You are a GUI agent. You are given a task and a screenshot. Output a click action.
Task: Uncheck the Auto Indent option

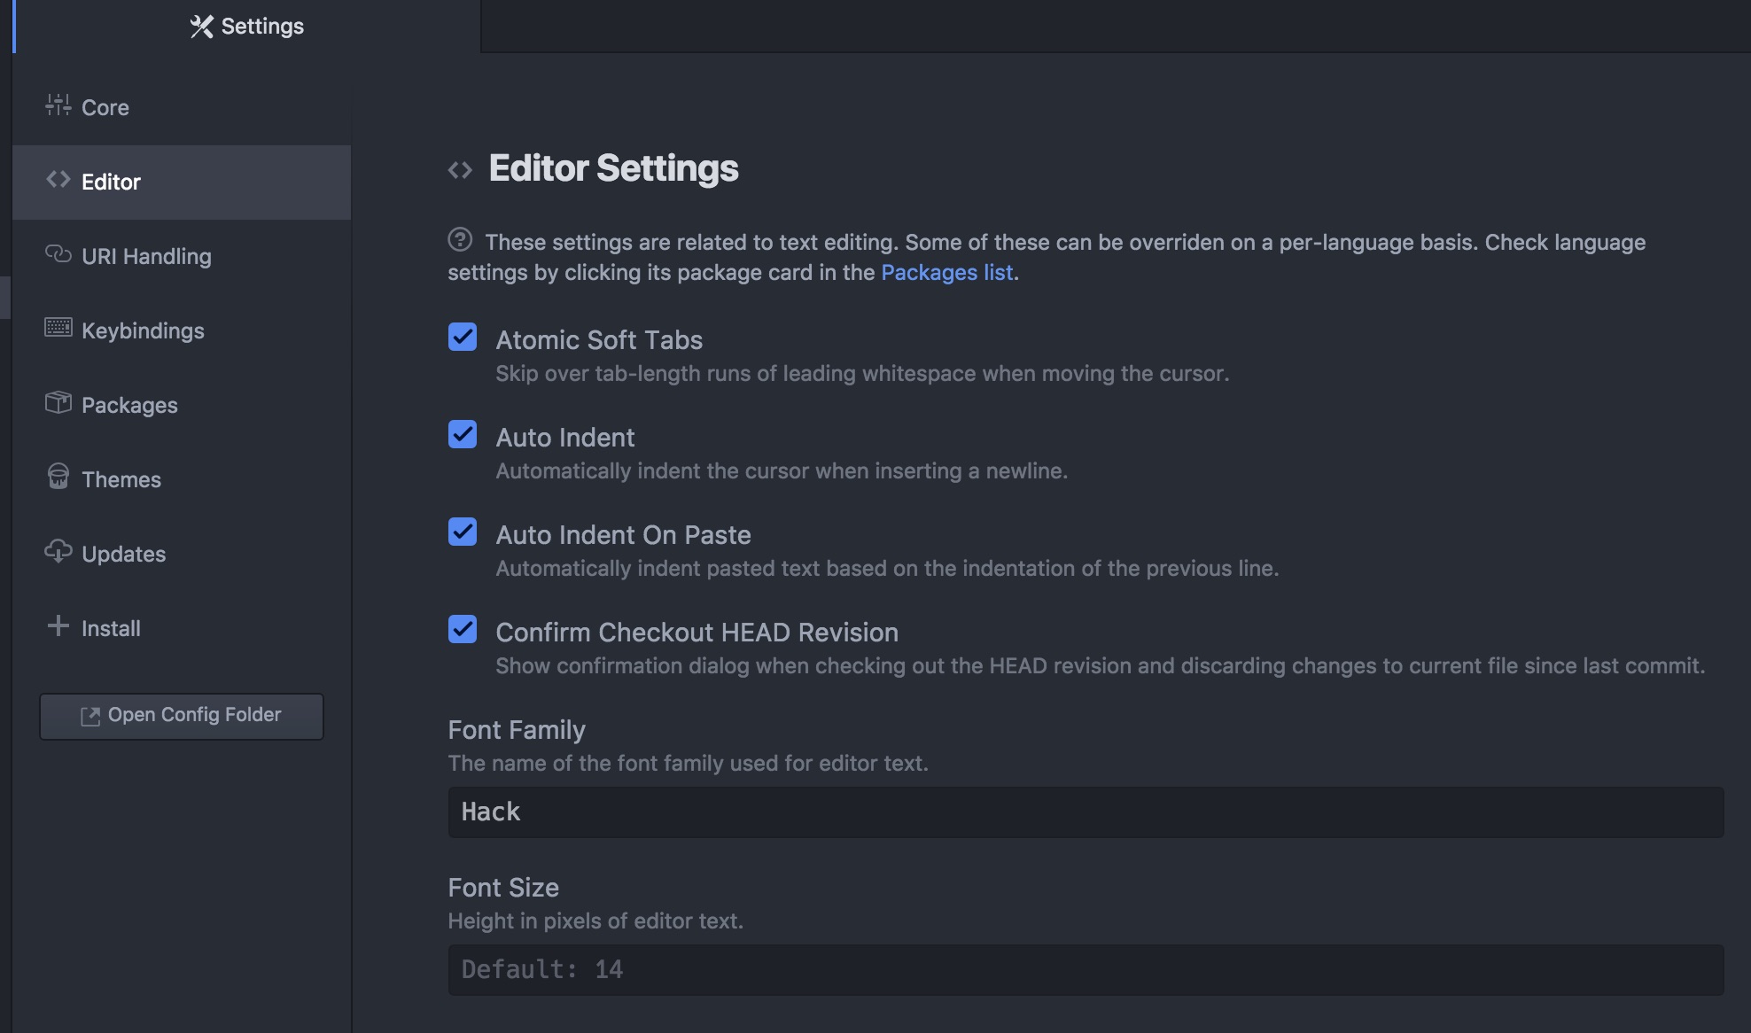tap(463, 435)
